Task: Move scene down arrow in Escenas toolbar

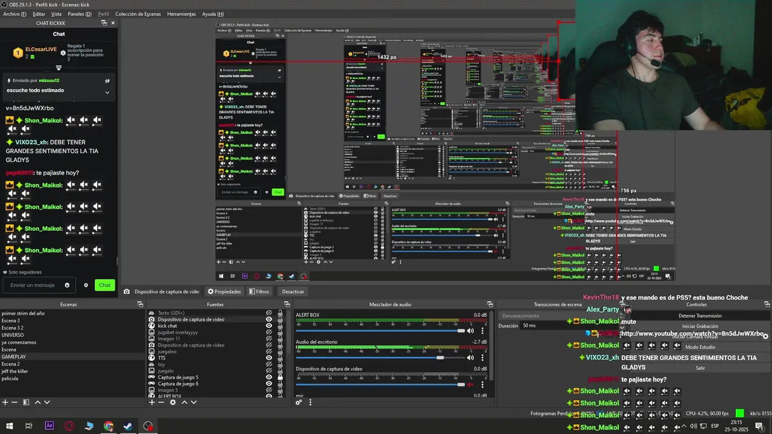Action: [47, 402]
